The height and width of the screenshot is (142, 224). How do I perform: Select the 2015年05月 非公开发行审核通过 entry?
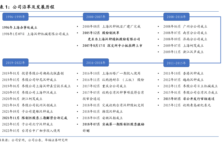189,99
